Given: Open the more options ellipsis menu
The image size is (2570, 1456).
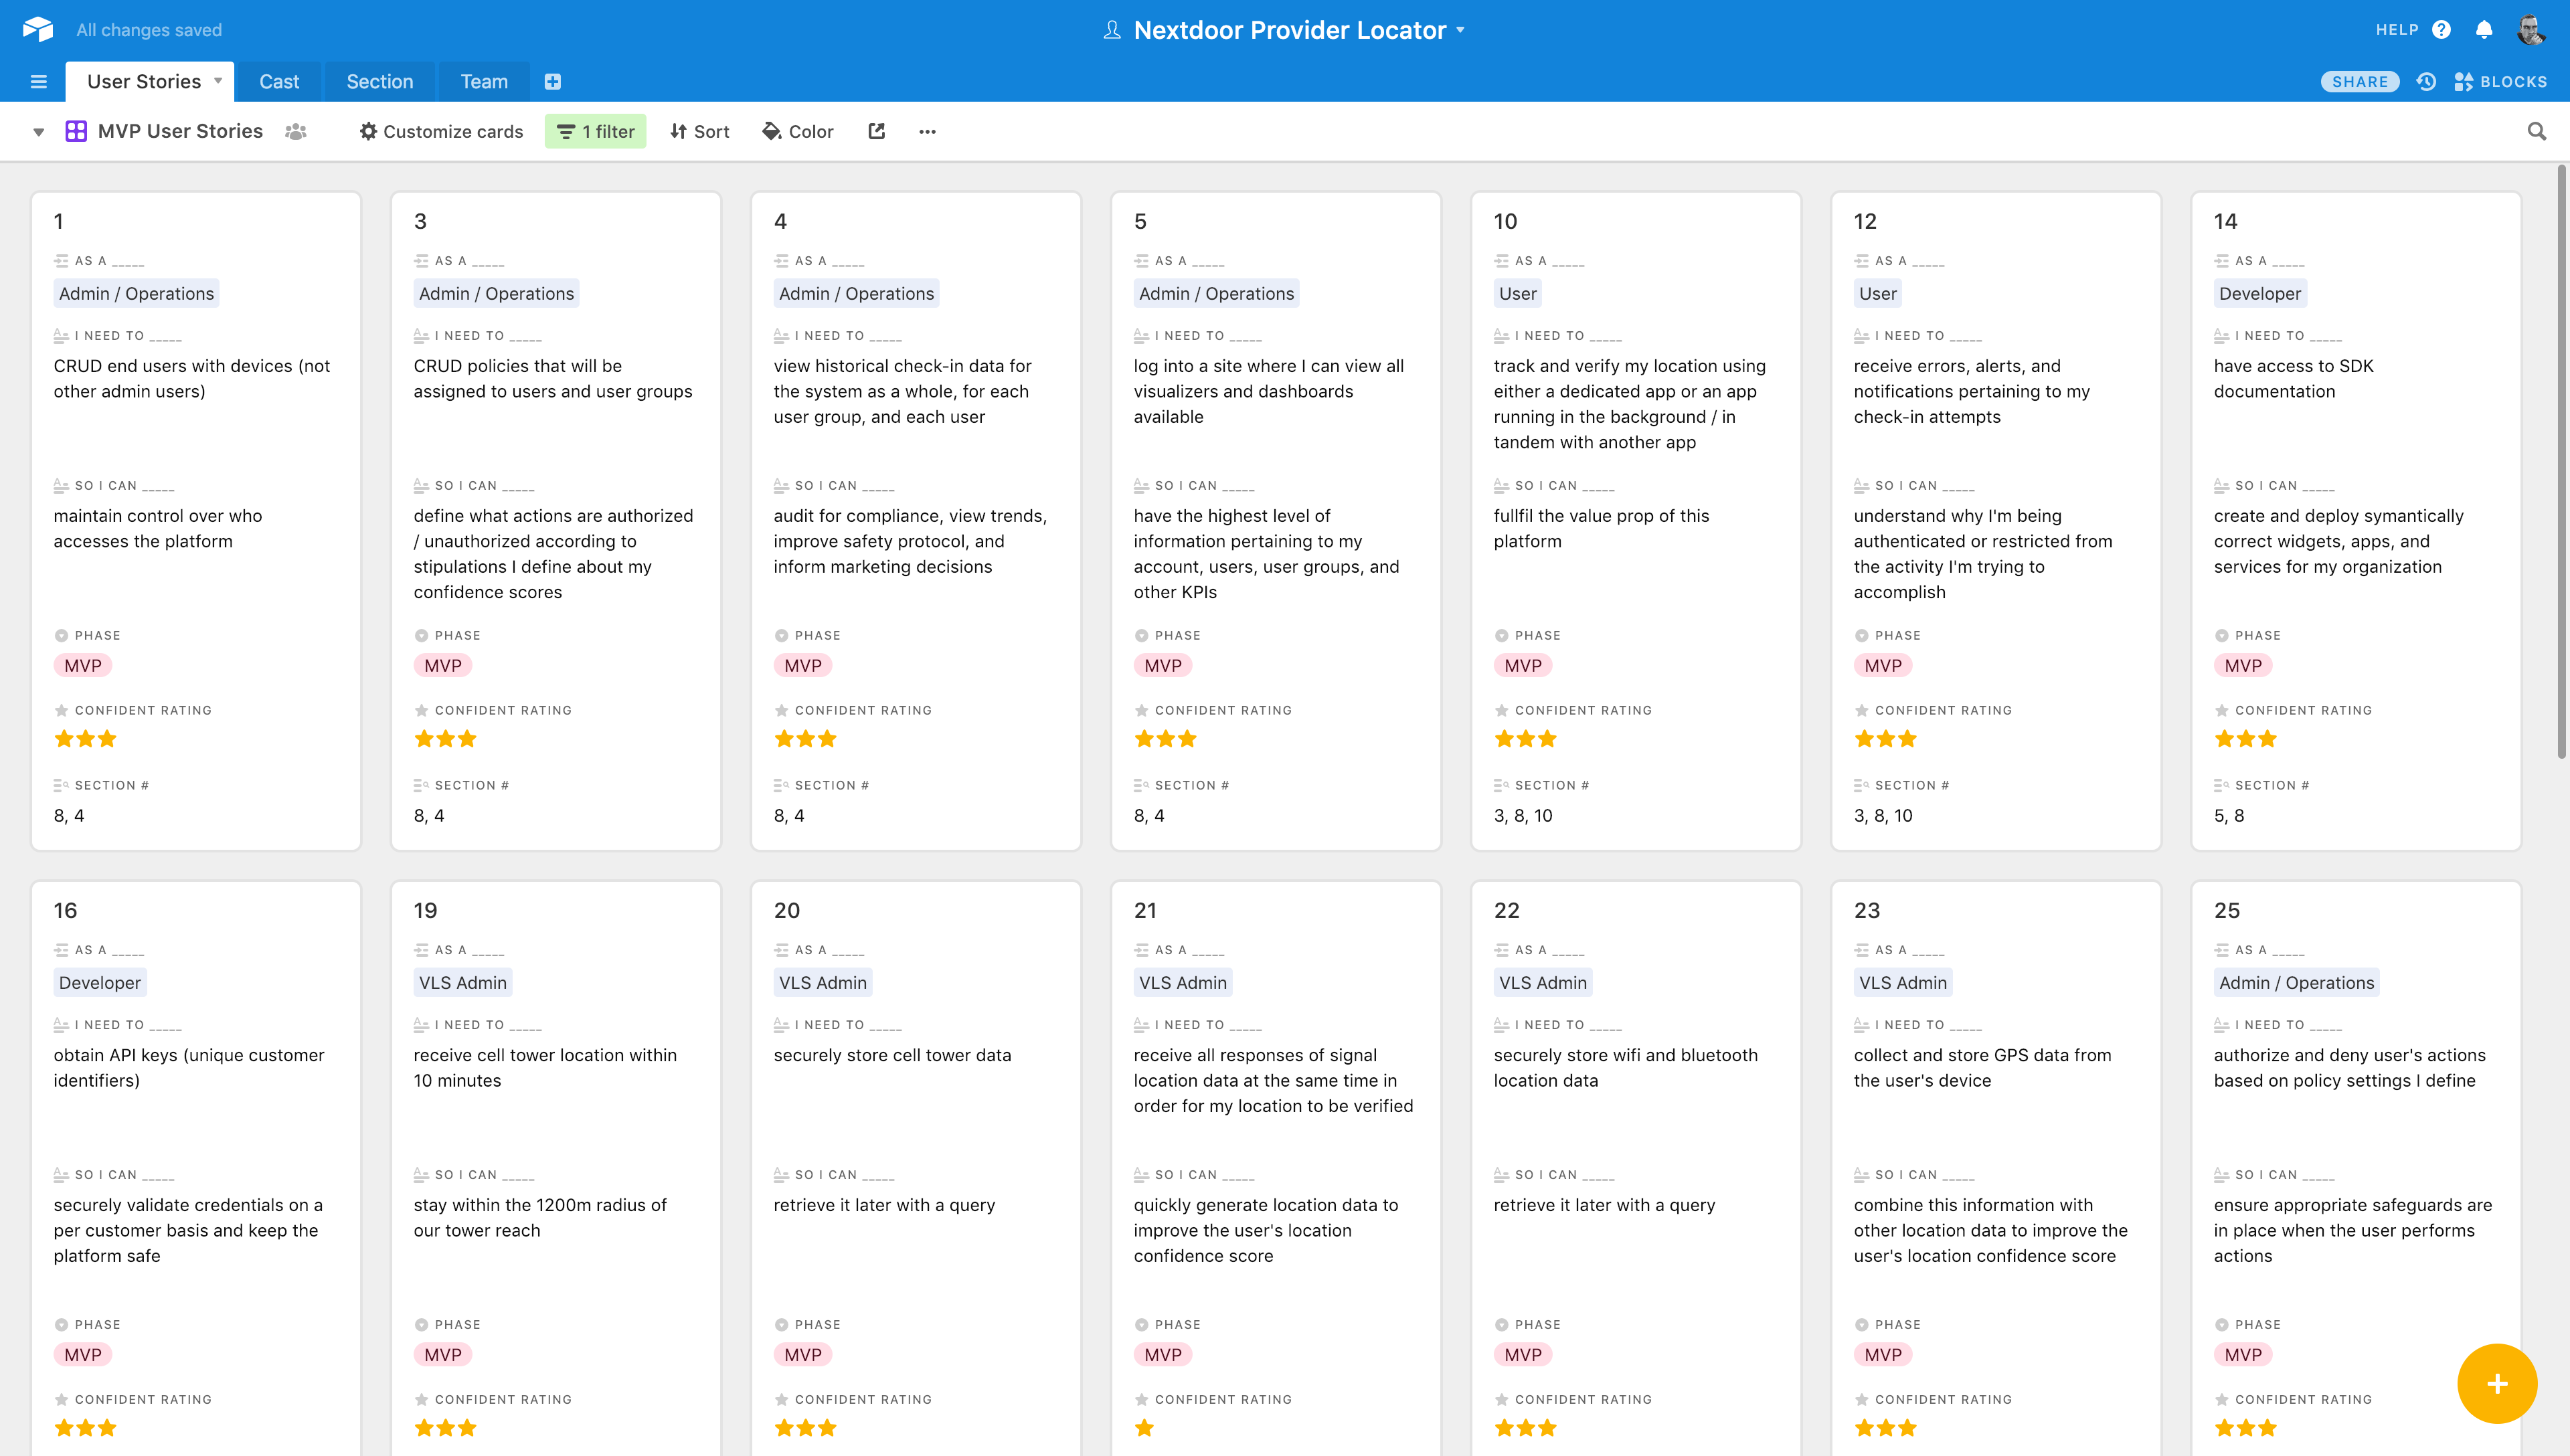Looking at the screenshot, I should tap(928, 131).
